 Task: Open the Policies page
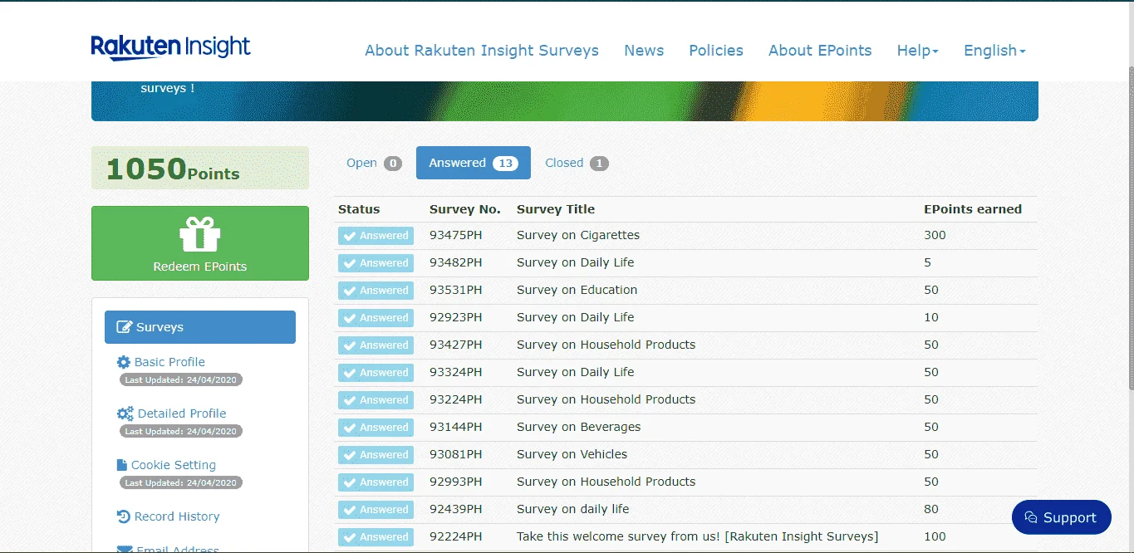coord(716,51)
